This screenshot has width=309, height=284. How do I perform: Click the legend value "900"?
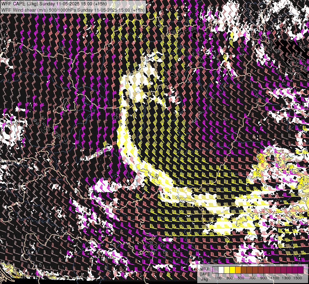click(x=264, y=278)
